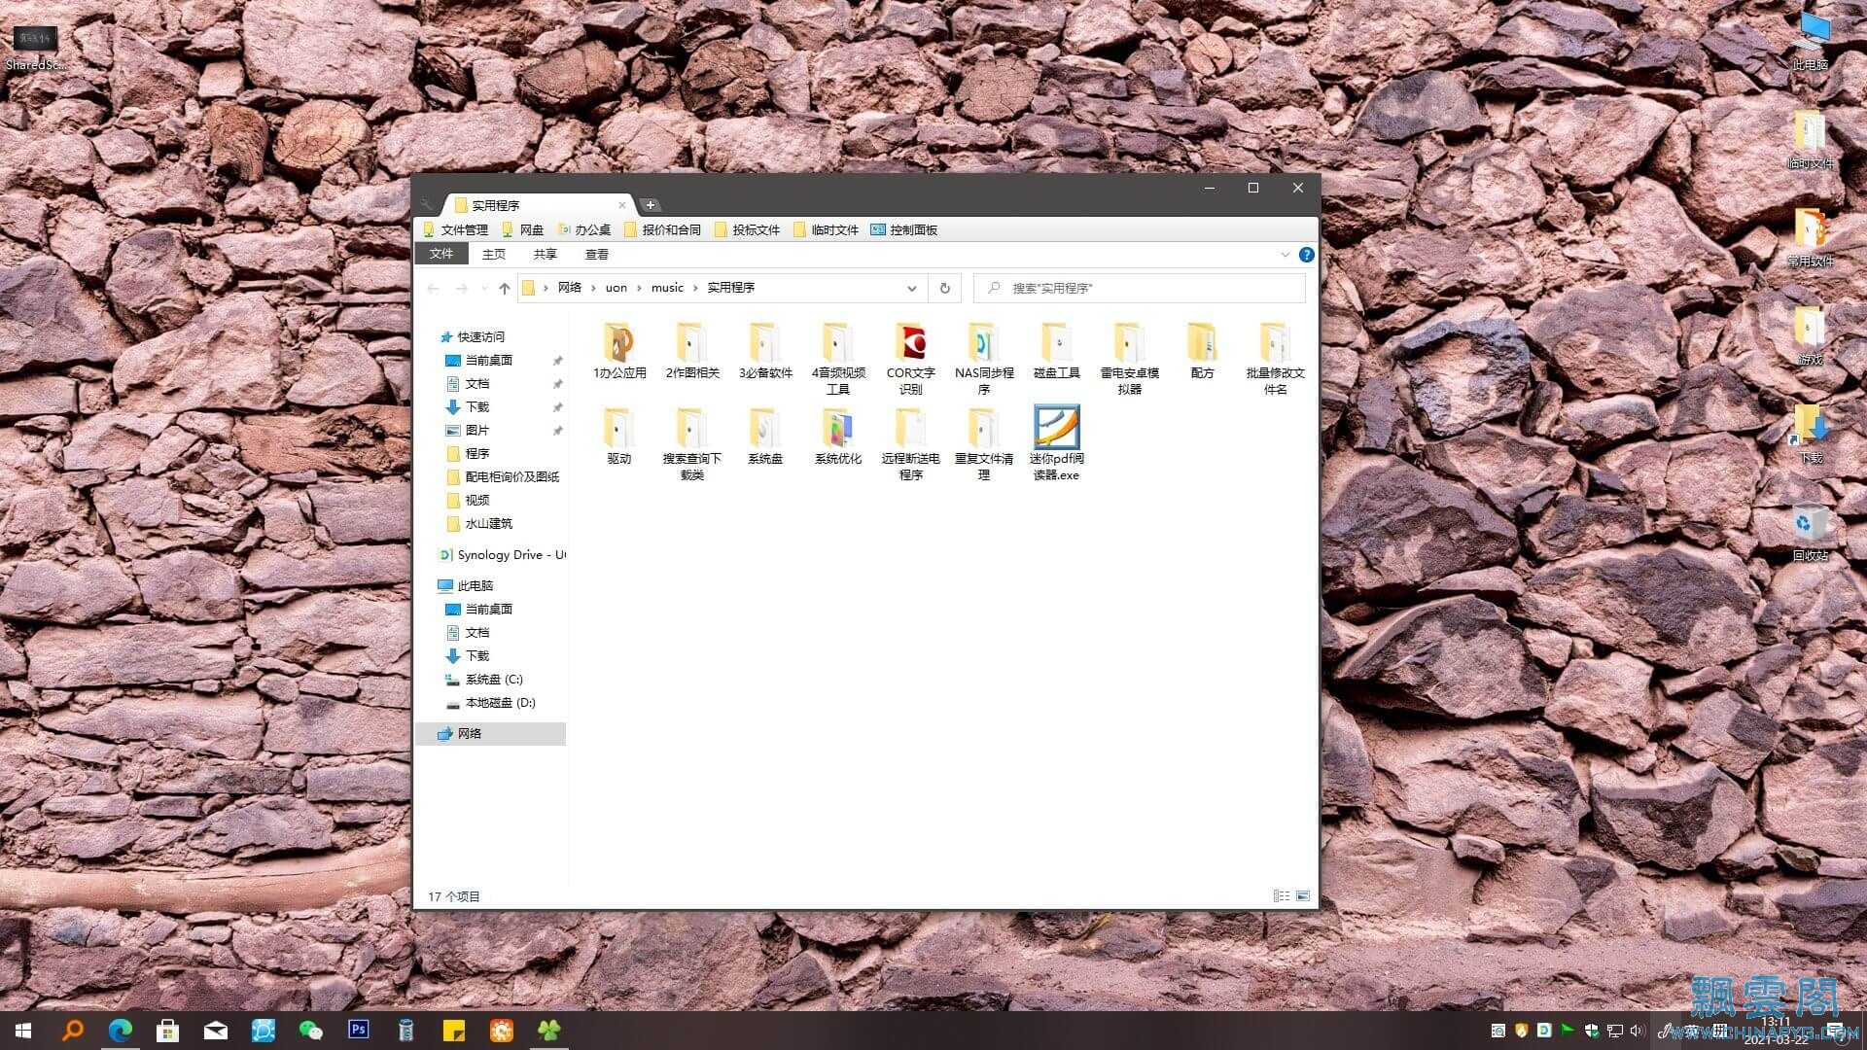
Task: Open the 系统优化 folder
Action: [838, 437]
